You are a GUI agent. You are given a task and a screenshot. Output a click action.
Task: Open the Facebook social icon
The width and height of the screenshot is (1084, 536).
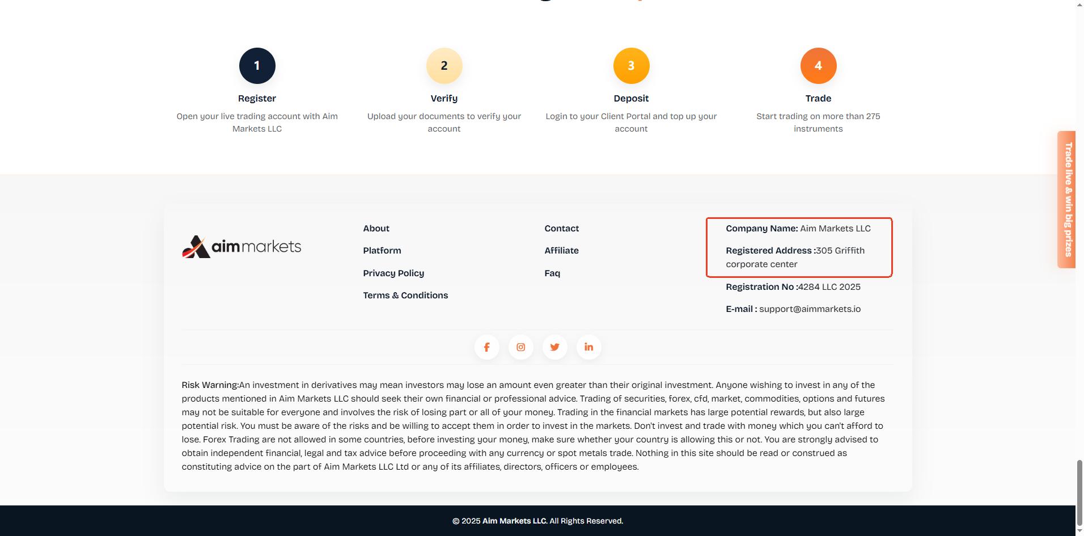(x=486, y=347)
